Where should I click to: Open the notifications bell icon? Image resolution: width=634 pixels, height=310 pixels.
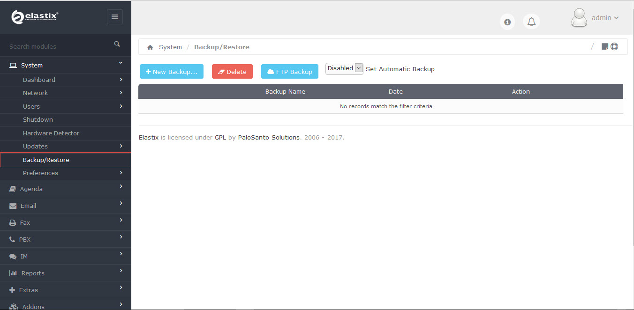[x=531, y=22]
